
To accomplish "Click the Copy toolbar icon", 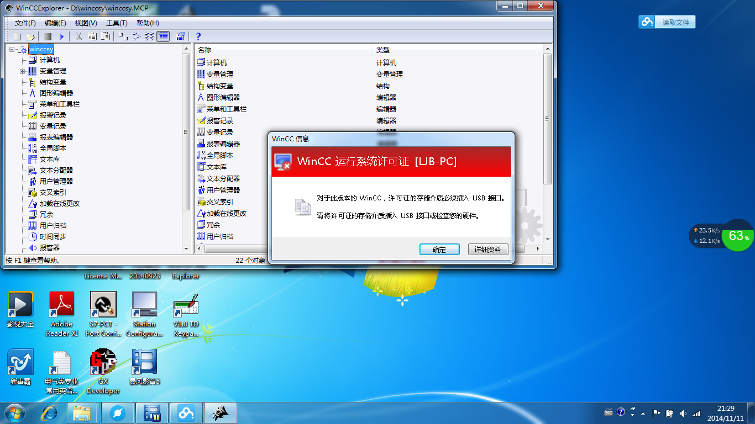I will tap(92, 36).
